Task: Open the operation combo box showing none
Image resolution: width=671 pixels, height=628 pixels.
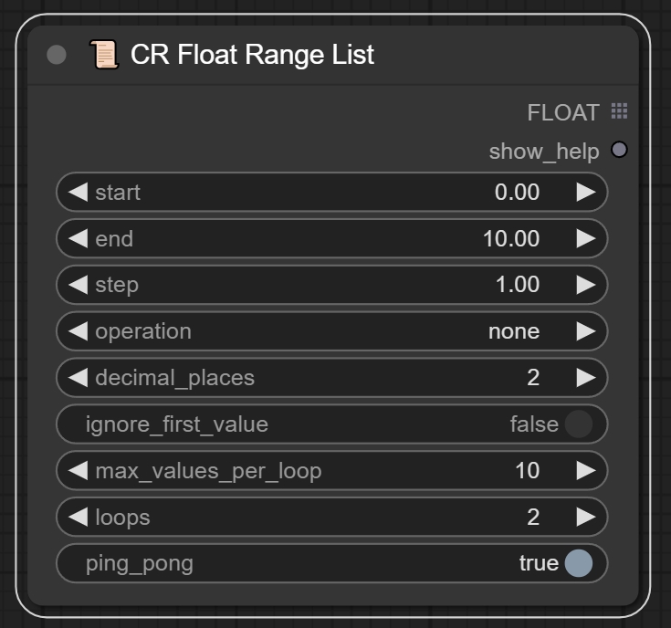Action: (x=331, y=331)
